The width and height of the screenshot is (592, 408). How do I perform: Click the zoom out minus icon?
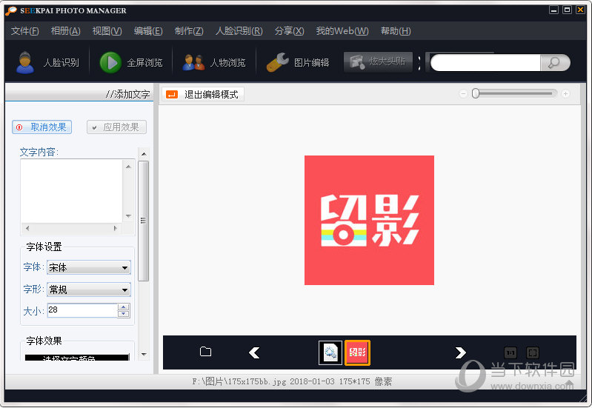(x=463, y=93)
